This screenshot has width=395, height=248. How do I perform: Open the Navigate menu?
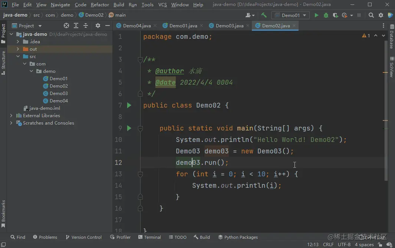(x=60, y=4)
